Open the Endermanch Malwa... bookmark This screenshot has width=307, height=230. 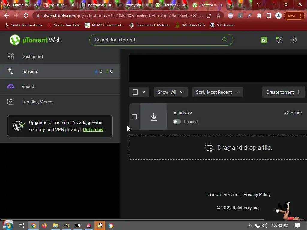[x=150, y=25]
